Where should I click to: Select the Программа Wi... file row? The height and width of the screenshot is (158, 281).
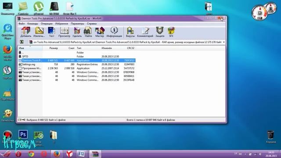77,68
